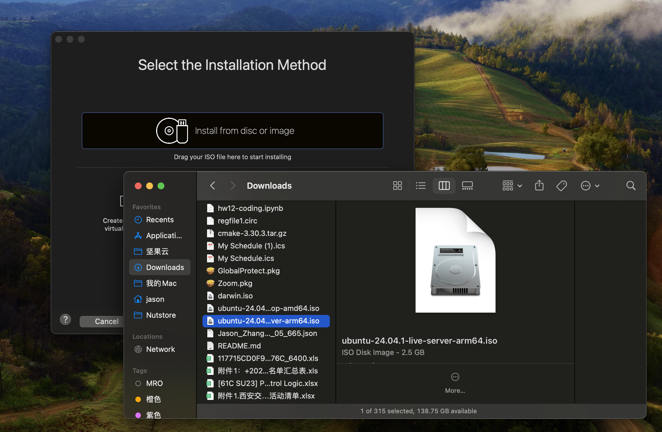Select Recents in the Finder sidebar

point(160,219)
